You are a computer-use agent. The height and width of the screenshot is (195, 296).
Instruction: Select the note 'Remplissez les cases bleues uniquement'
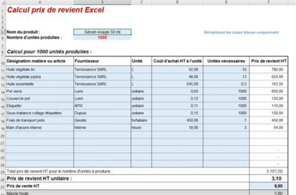241,32
